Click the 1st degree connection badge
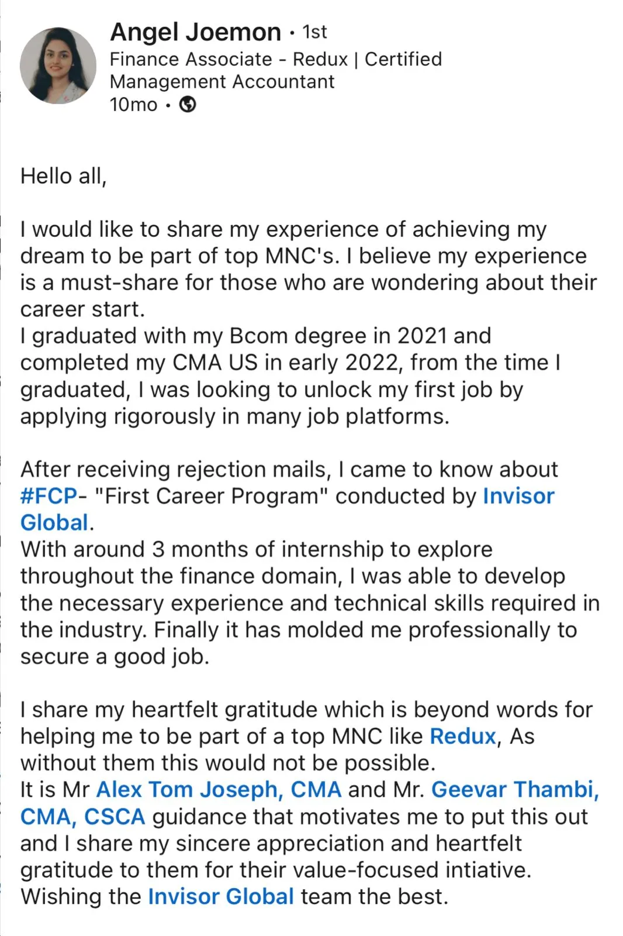This screenshot has height=936, width=623. [x=314, y=32]
